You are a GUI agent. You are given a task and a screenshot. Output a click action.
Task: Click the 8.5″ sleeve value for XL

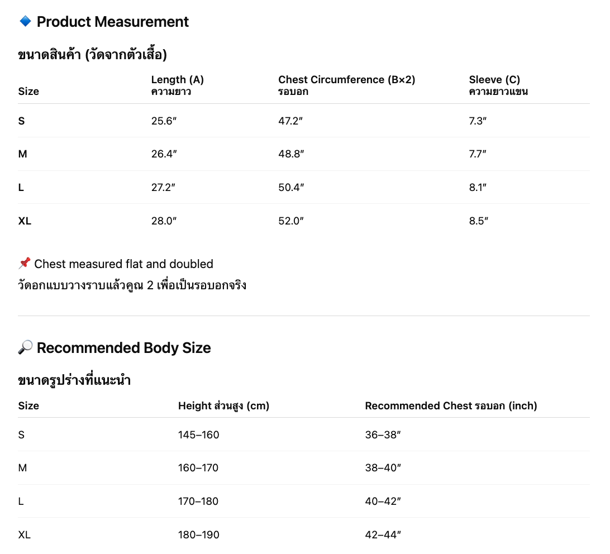[479, 221]
